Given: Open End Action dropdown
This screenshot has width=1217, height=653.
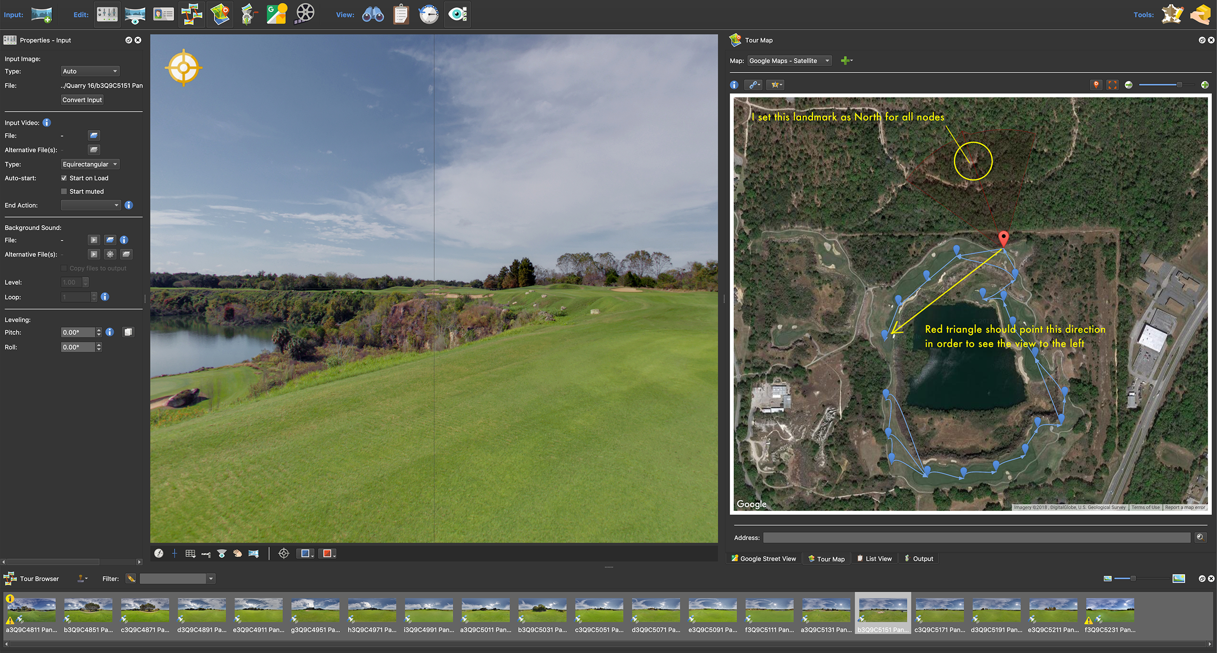Looking at the screenshot, I should point(90,205).
